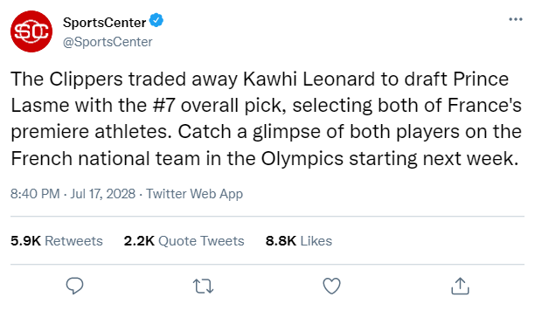Open the SportsCenter display name

(104, 23)
